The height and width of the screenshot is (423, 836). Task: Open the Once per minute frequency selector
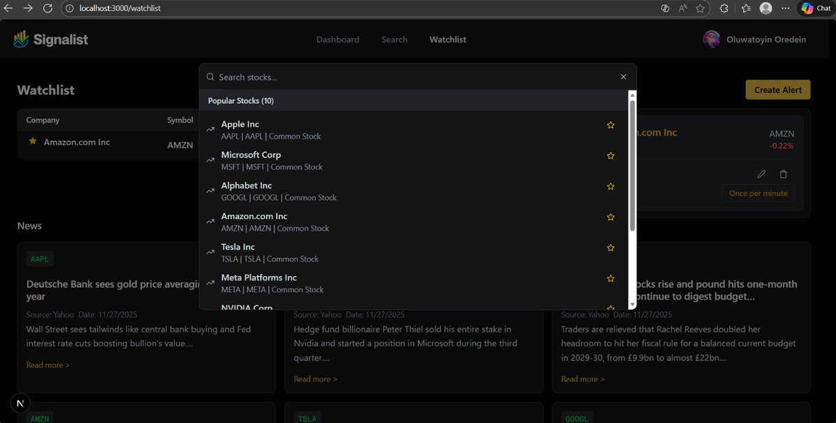758,193
